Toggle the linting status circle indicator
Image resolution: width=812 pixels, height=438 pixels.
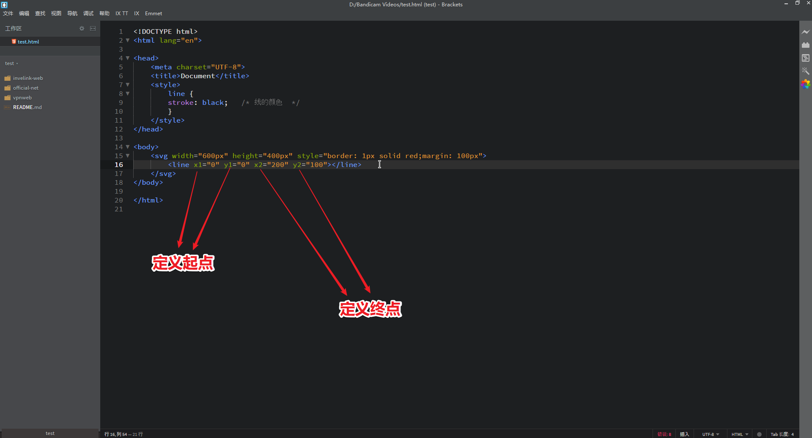click(760, 434)
